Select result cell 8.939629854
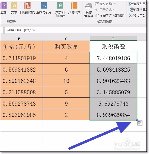This screenshot has height=154, width=149. pos(113,114)
